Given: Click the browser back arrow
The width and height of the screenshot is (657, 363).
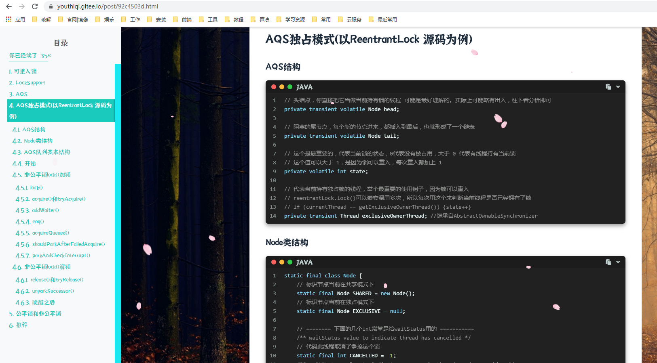Looking at the screenshot, I should tap(9, 6).
